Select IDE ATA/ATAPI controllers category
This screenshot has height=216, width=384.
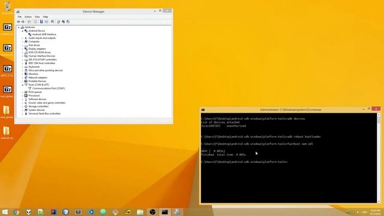(x=43, y=59)
